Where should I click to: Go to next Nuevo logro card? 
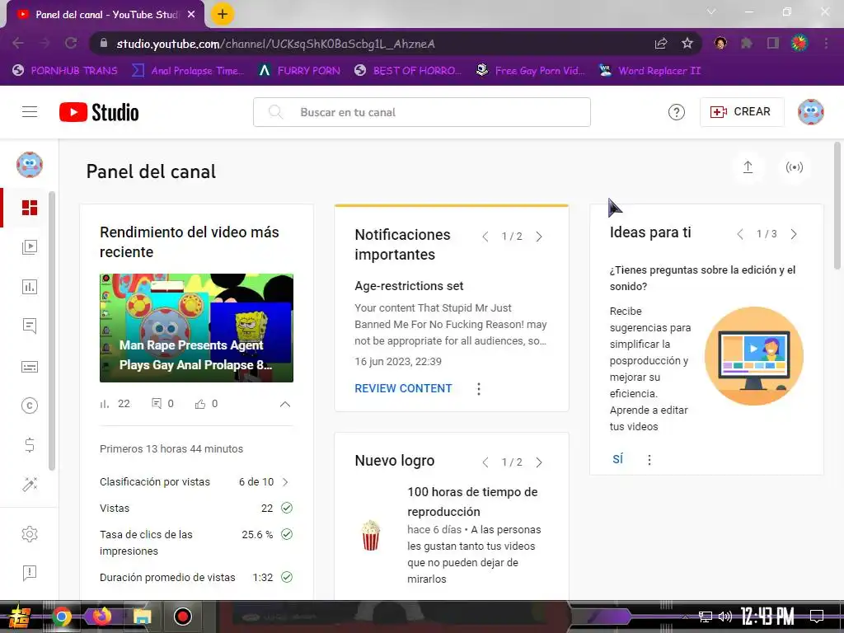pyautogui.click(x=539, y=462)
